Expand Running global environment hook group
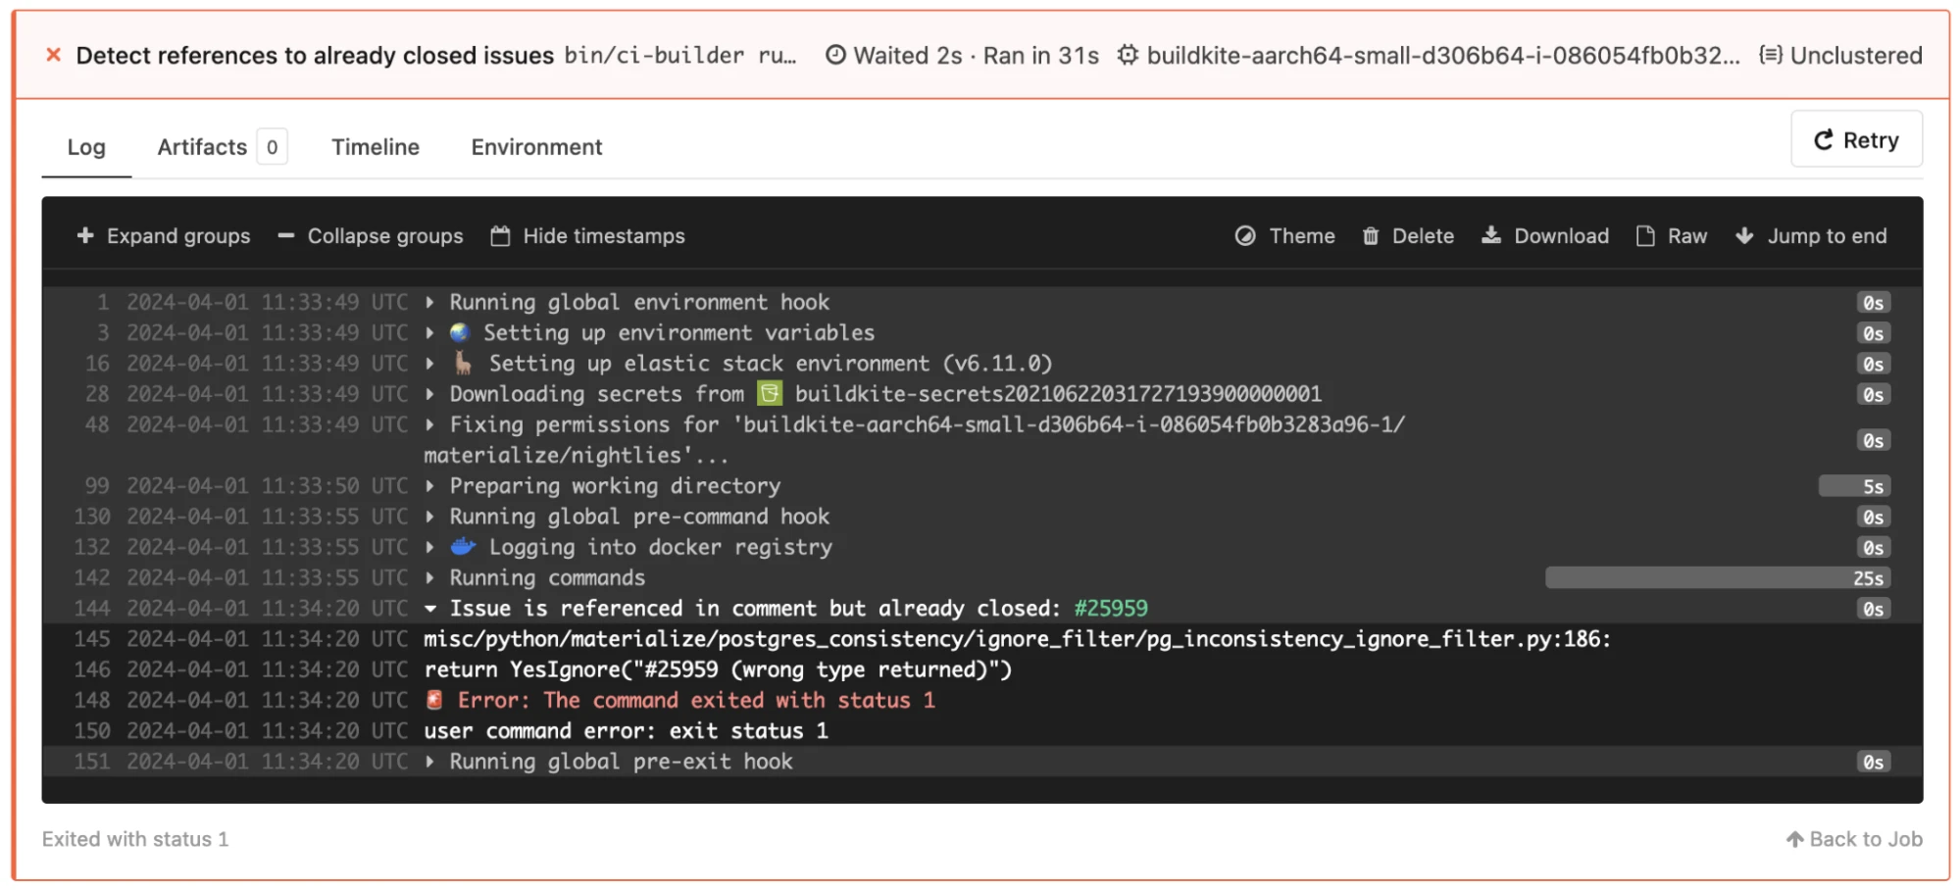 coord(429,302)
